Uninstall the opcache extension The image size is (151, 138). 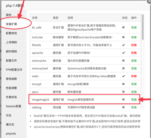tap(134, 53)
